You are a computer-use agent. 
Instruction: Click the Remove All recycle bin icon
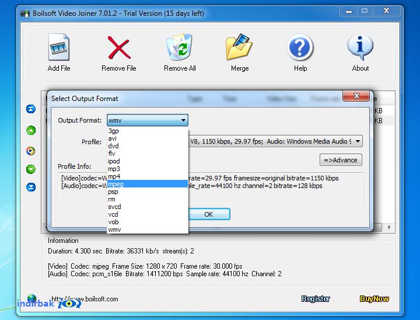click(x=179, y=47)
